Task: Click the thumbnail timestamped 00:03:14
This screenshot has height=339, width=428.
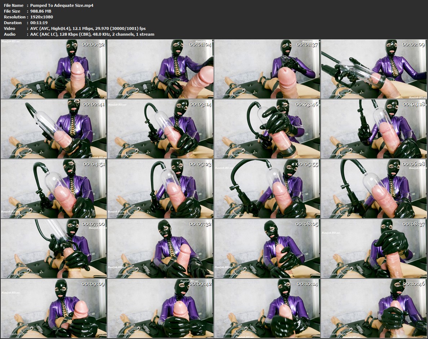Action: (160, 129)
